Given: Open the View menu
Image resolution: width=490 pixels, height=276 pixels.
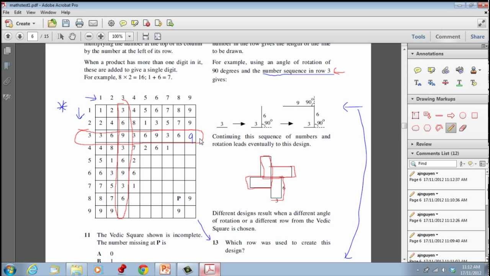Looking at the screenshot, I should click(31, 12).
